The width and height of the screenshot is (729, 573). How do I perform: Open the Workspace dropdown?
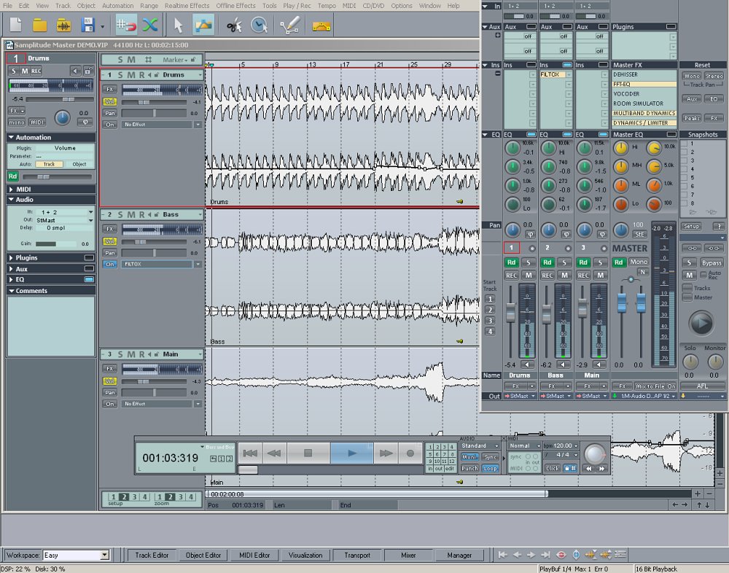pos(104,555)
